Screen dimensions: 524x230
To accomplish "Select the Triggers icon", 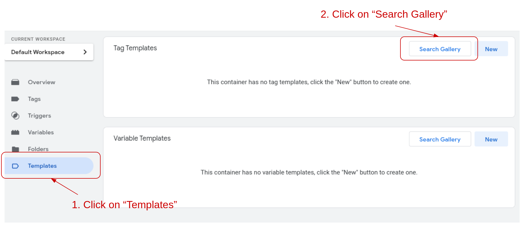I will coord(15,116).
